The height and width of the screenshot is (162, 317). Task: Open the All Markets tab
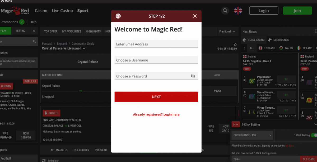59,150
